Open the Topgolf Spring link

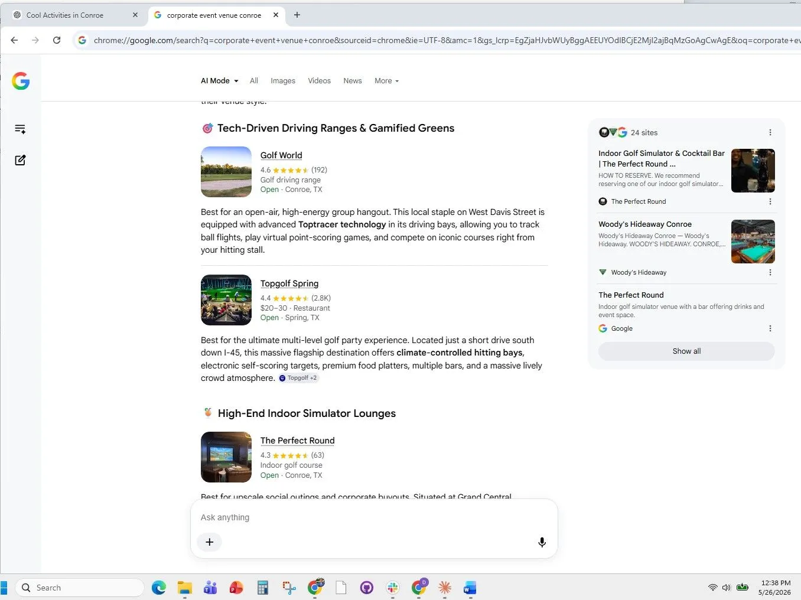tap(289, 283)
